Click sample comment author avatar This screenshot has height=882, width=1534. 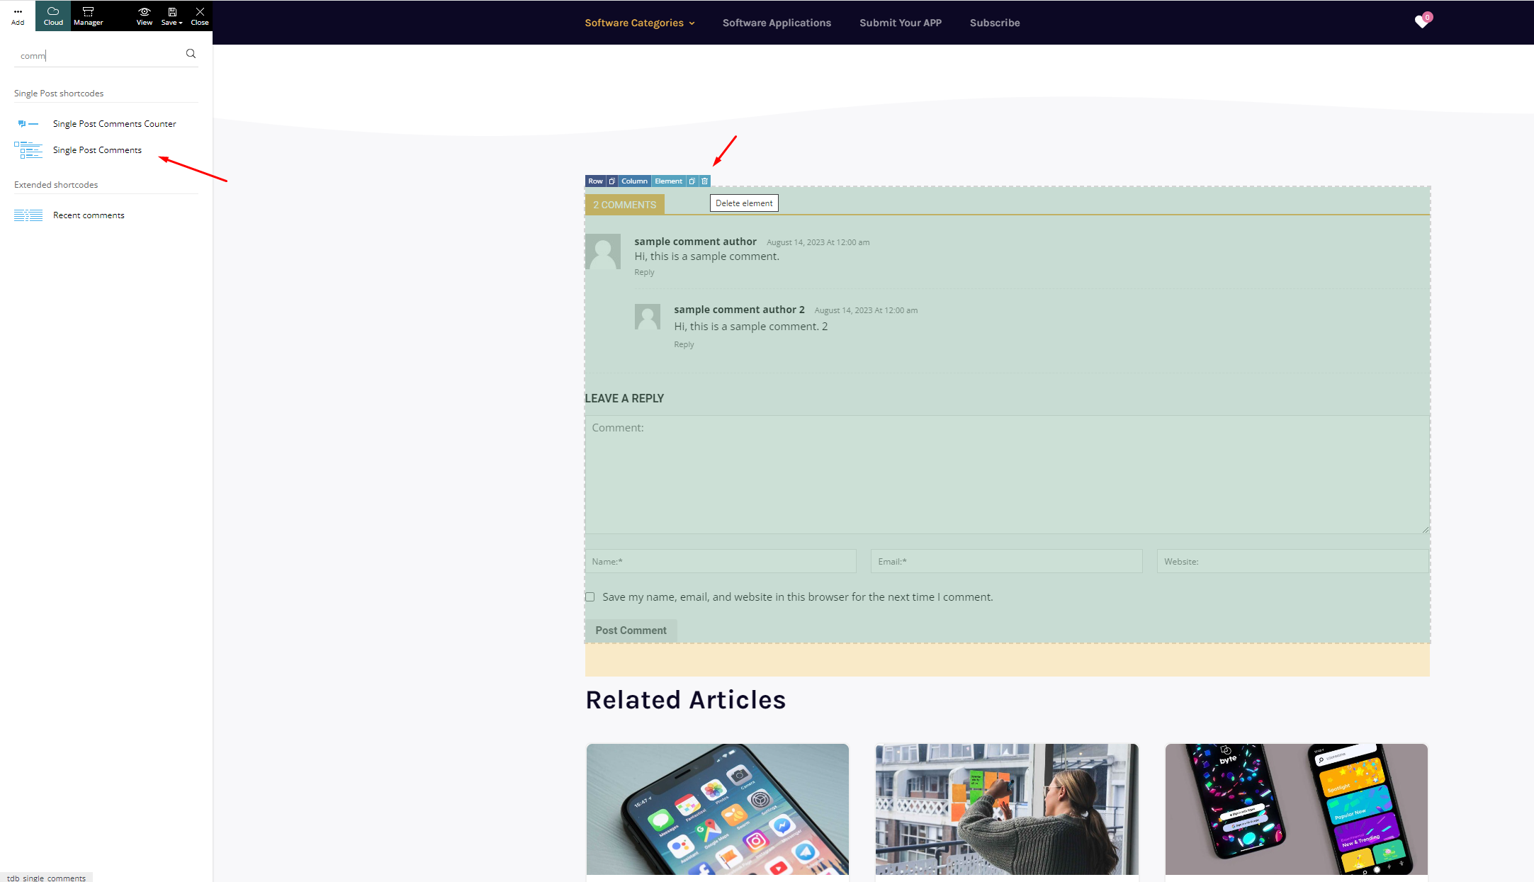(x=603, y=251)
